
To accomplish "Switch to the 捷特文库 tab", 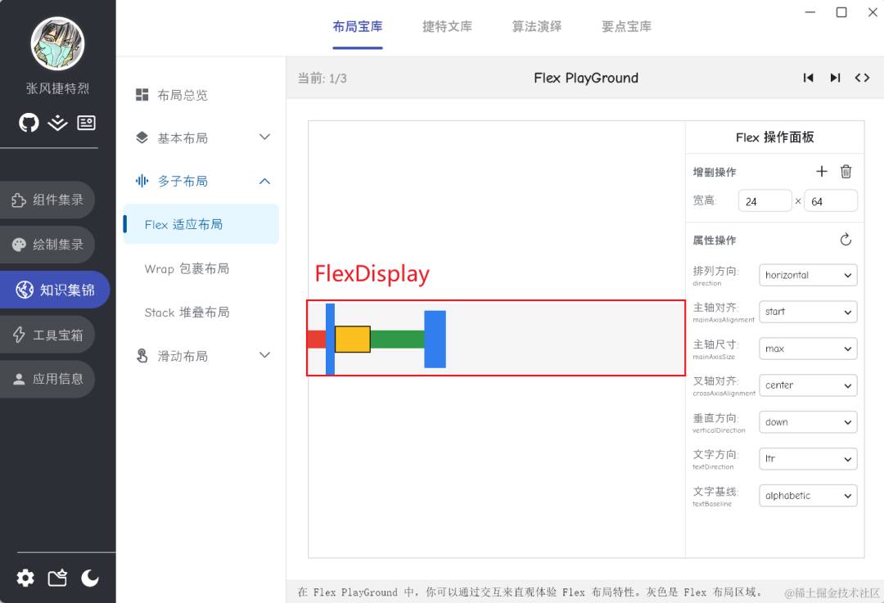I will pos(447,26).
